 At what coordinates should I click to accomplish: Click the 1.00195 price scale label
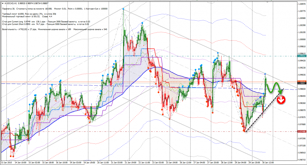(x=302, y=32)
